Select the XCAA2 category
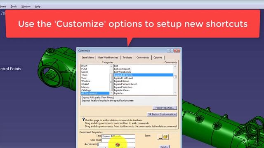Viewport: 264px width, 148px height. coord(95,84)
